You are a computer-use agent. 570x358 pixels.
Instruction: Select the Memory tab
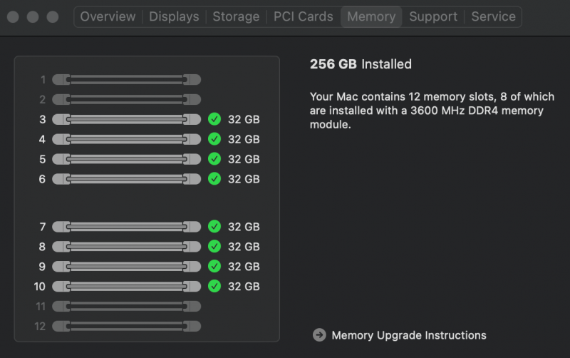coord(370,16)
